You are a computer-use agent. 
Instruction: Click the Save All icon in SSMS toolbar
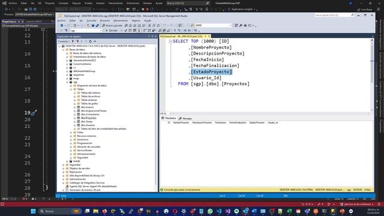coord(97,25)
